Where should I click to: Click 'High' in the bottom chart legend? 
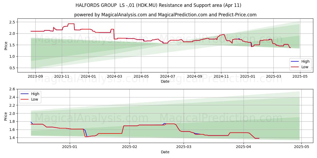[x=35, y=94]
